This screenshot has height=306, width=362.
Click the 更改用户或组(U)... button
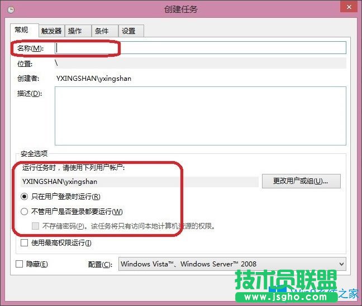(x=301, y=181)
